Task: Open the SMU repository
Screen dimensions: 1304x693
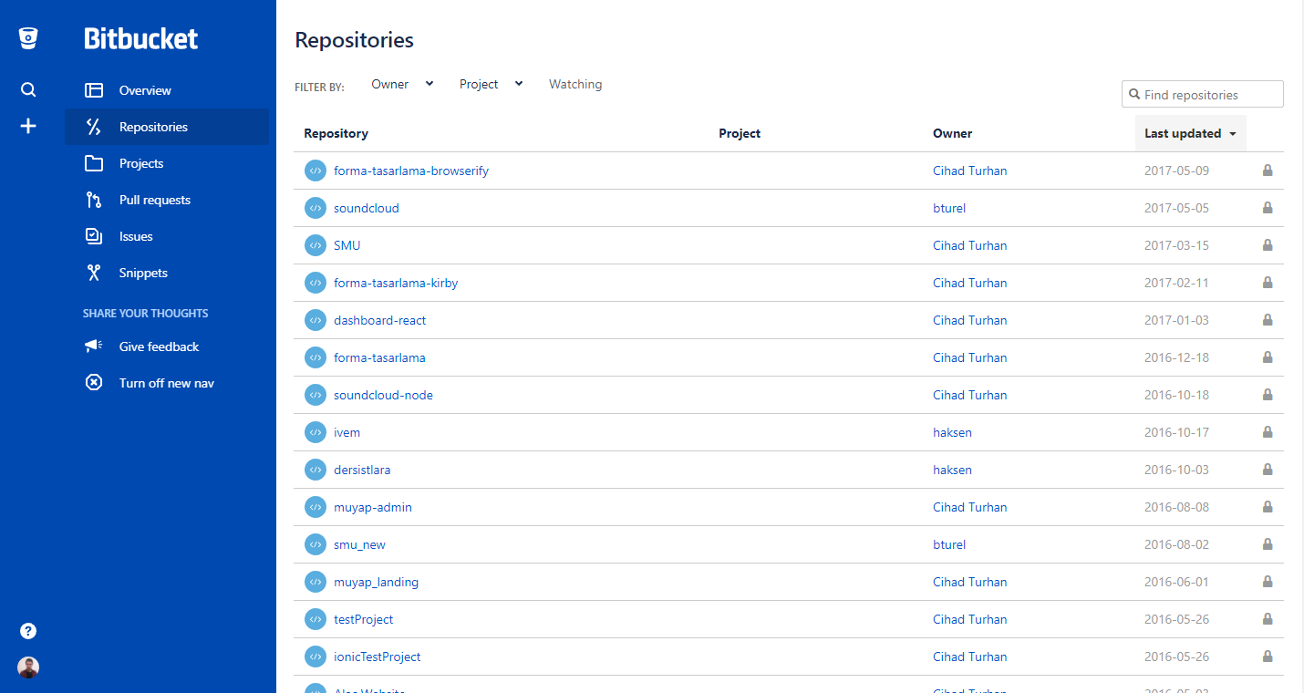Action: [x=347, y=245]
